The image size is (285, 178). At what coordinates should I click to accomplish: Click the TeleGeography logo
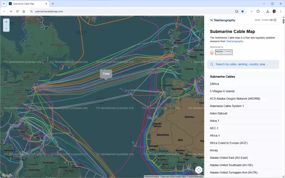click(x=223, y=20)
